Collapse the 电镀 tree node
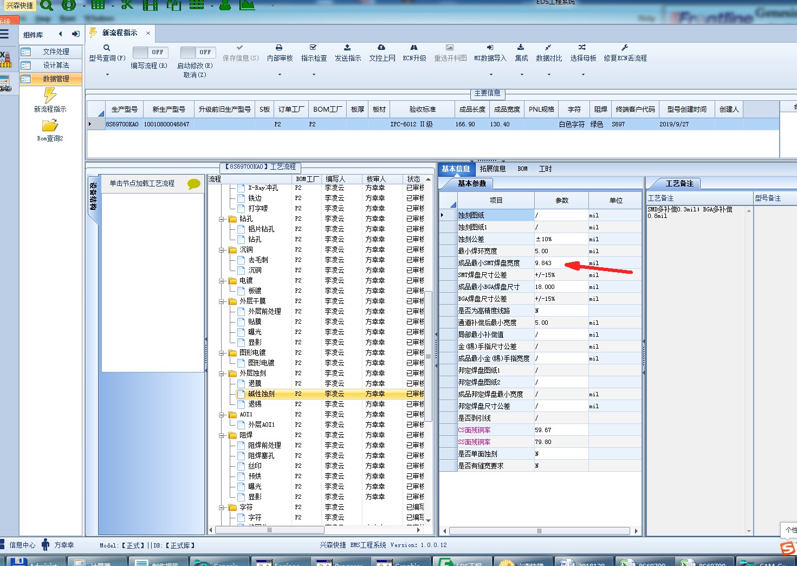797x566 pixels. (x=222, y=281)
